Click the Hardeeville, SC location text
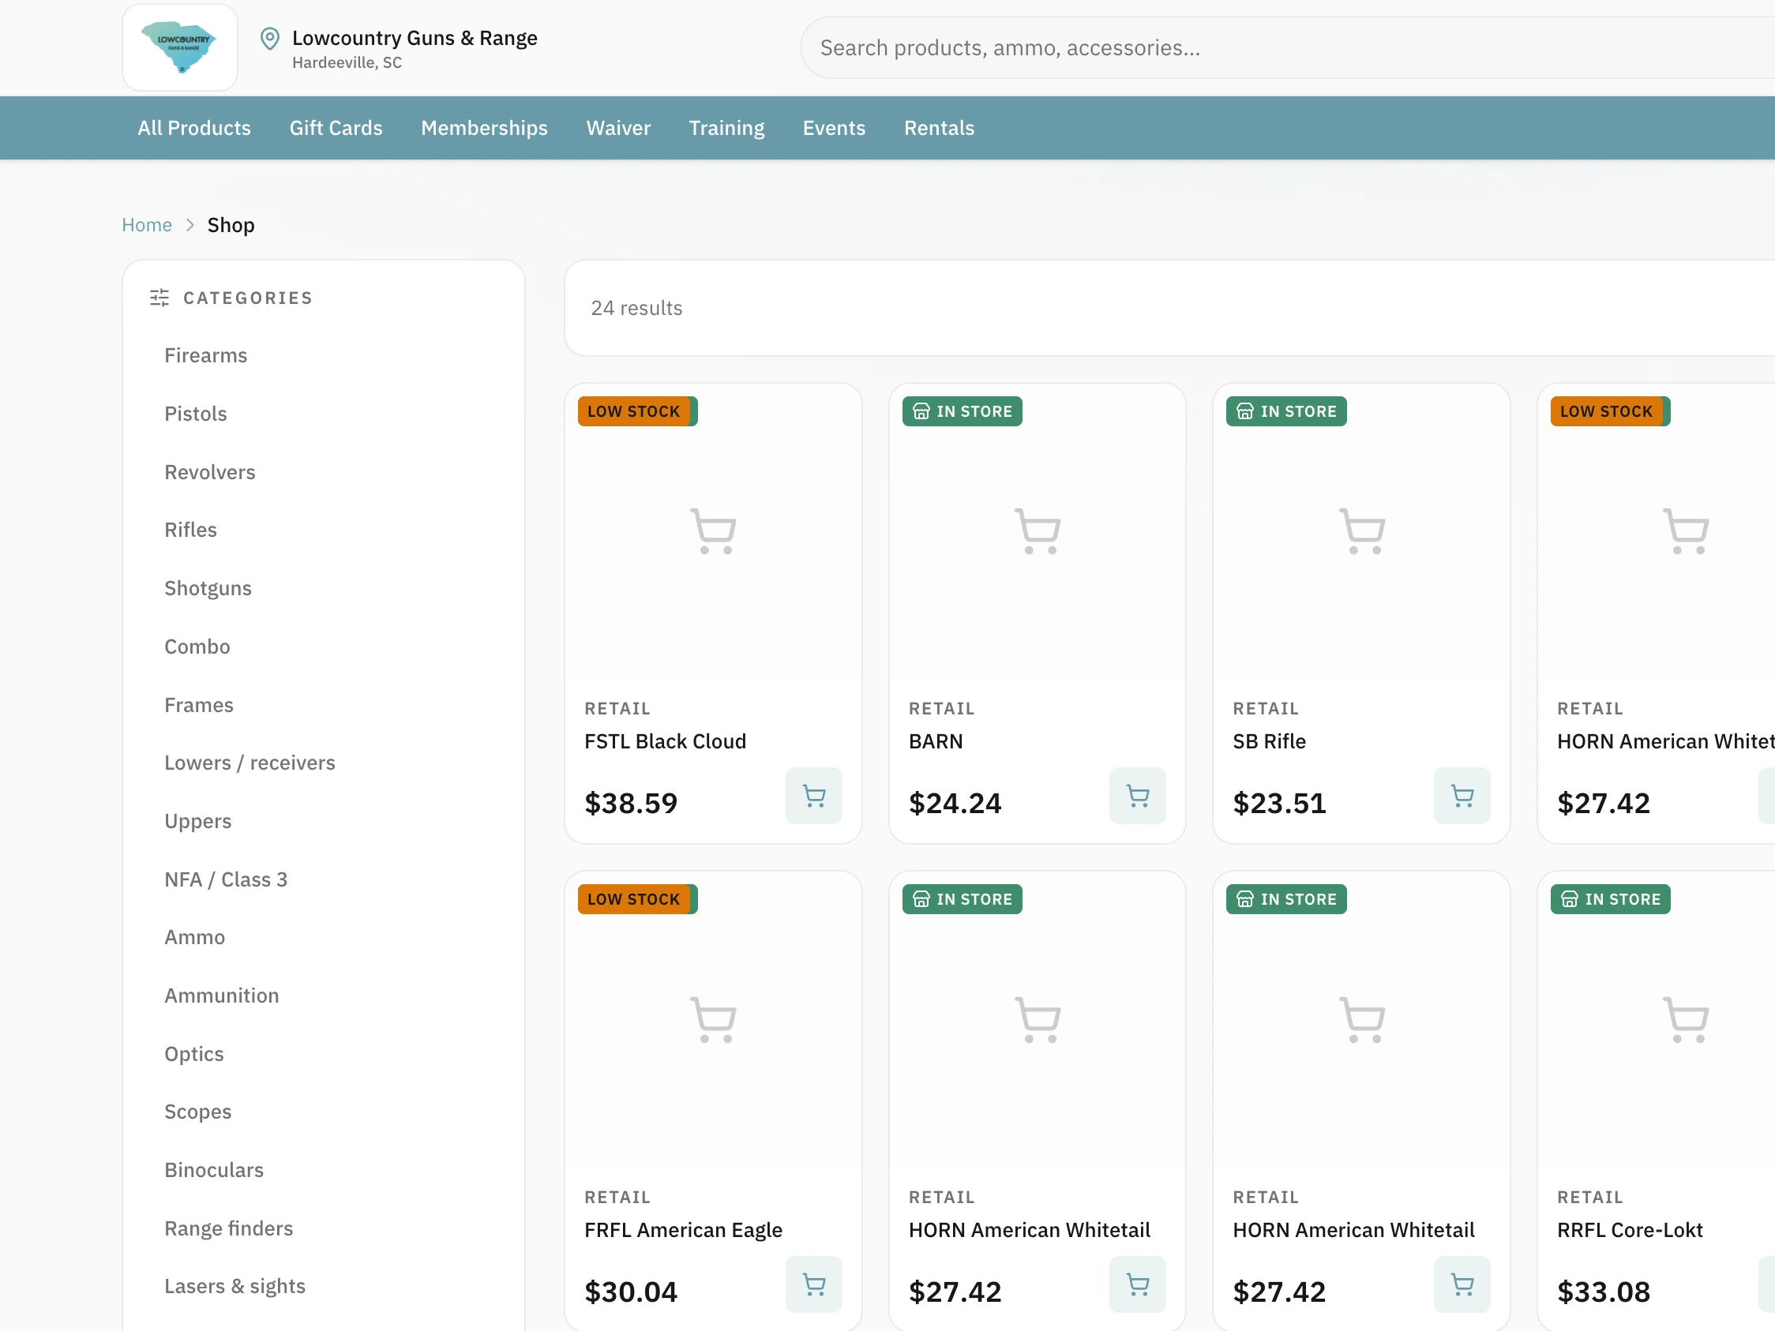The width and height of the screenshot is (1775, 1331). (x=347, y=63)
